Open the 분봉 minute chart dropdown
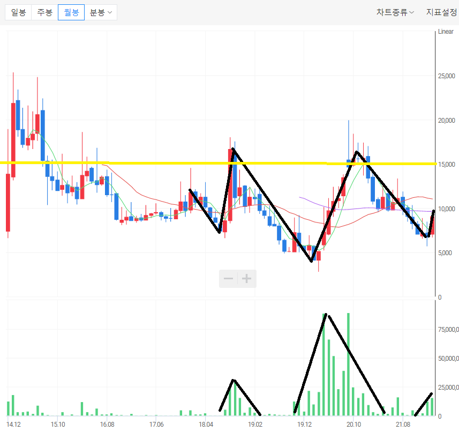Viewport: 459px width, 431px height. pos(101,12)
